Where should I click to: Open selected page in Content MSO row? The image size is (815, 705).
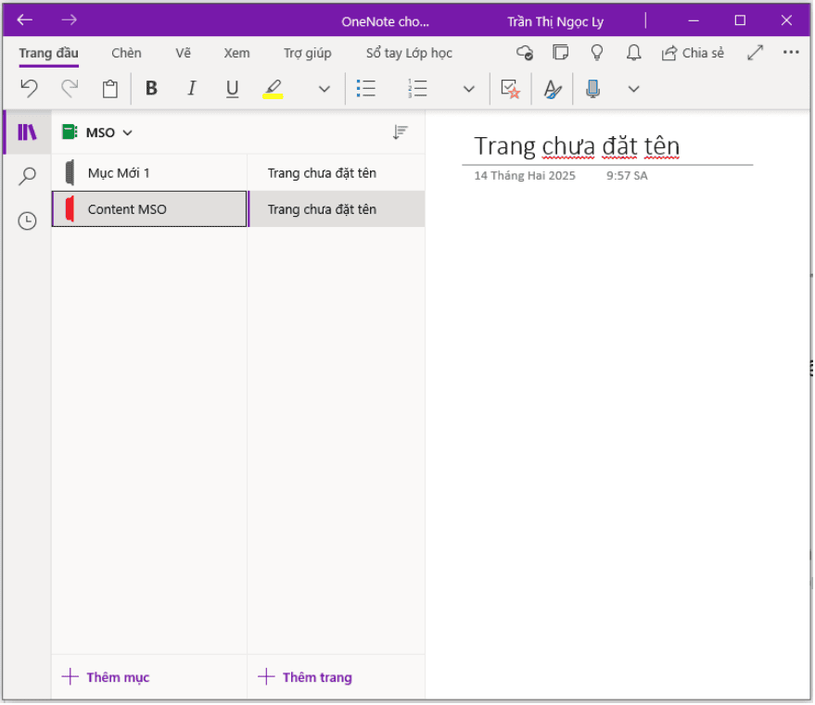point(337,209)
